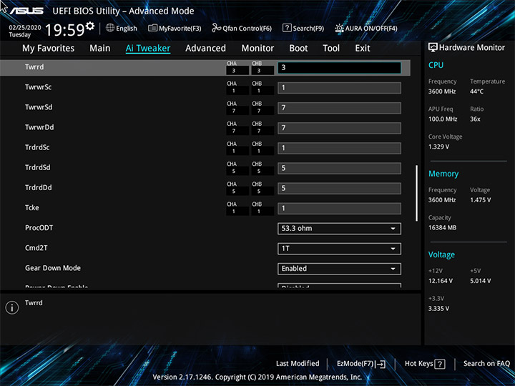Click the 02/25/2020 date display
The width and height of the screenshot is (515, 386).
[24, 28]
